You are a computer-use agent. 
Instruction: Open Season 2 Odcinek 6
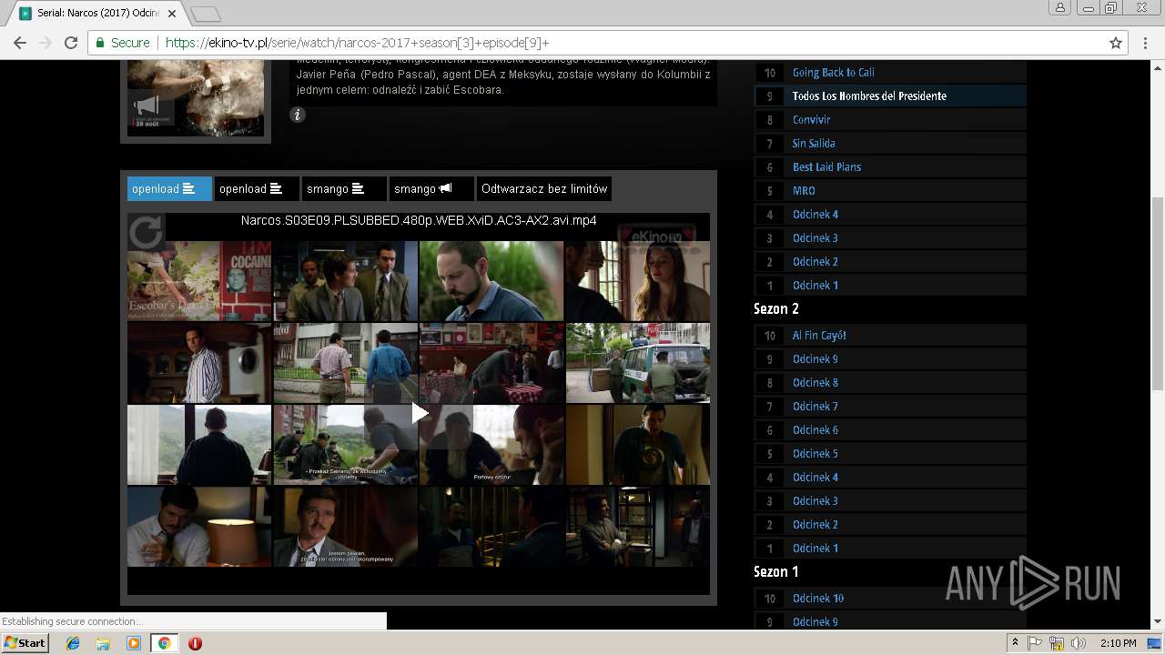coord(815,429)
